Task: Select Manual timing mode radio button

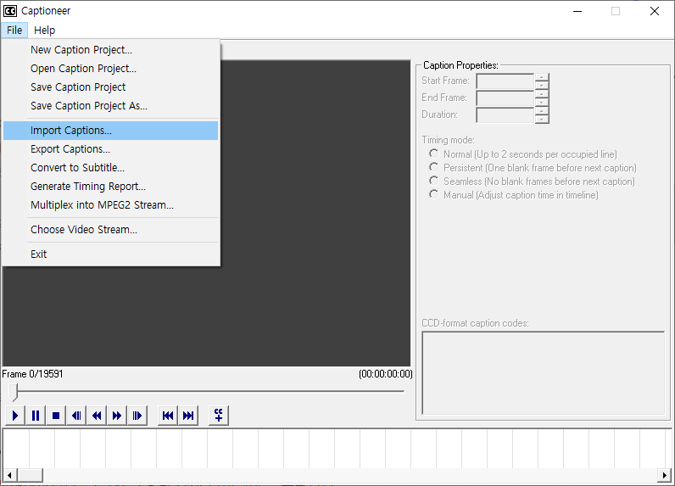Action: 434,194
